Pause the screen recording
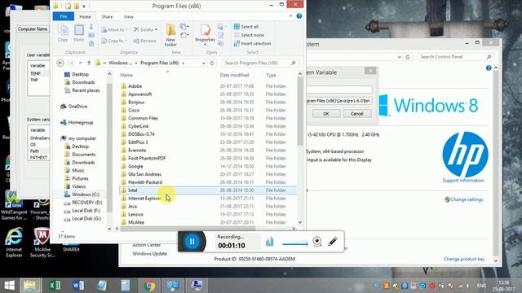This screenshot has width=522, height=293. click(192, 242)
